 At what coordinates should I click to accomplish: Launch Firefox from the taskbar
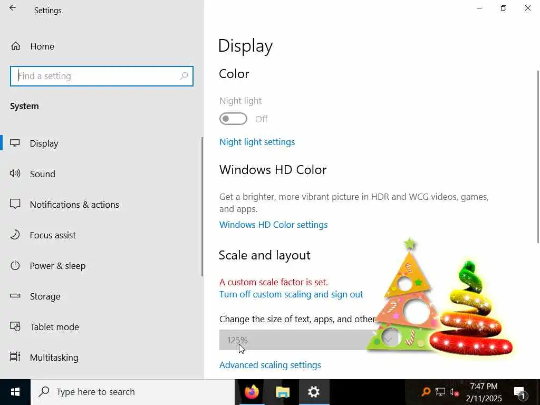click(252, 392)
